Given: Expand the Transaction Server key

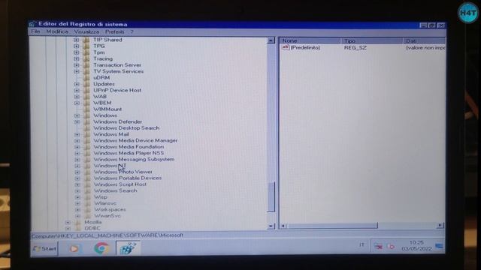Looking at the screenshot, I should point(77,65).
